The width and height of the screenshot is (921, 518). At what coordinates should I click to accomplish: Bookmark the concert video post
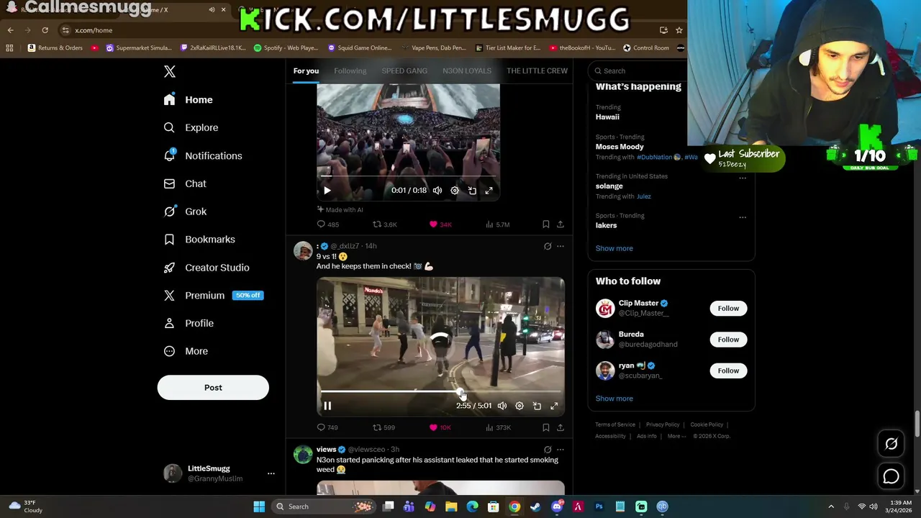point(546,224)
